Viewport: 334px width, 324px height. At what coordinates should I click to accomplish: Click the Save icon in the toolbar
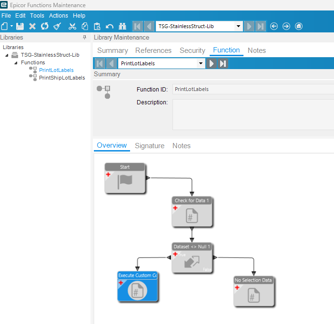[x=20, y=26]
